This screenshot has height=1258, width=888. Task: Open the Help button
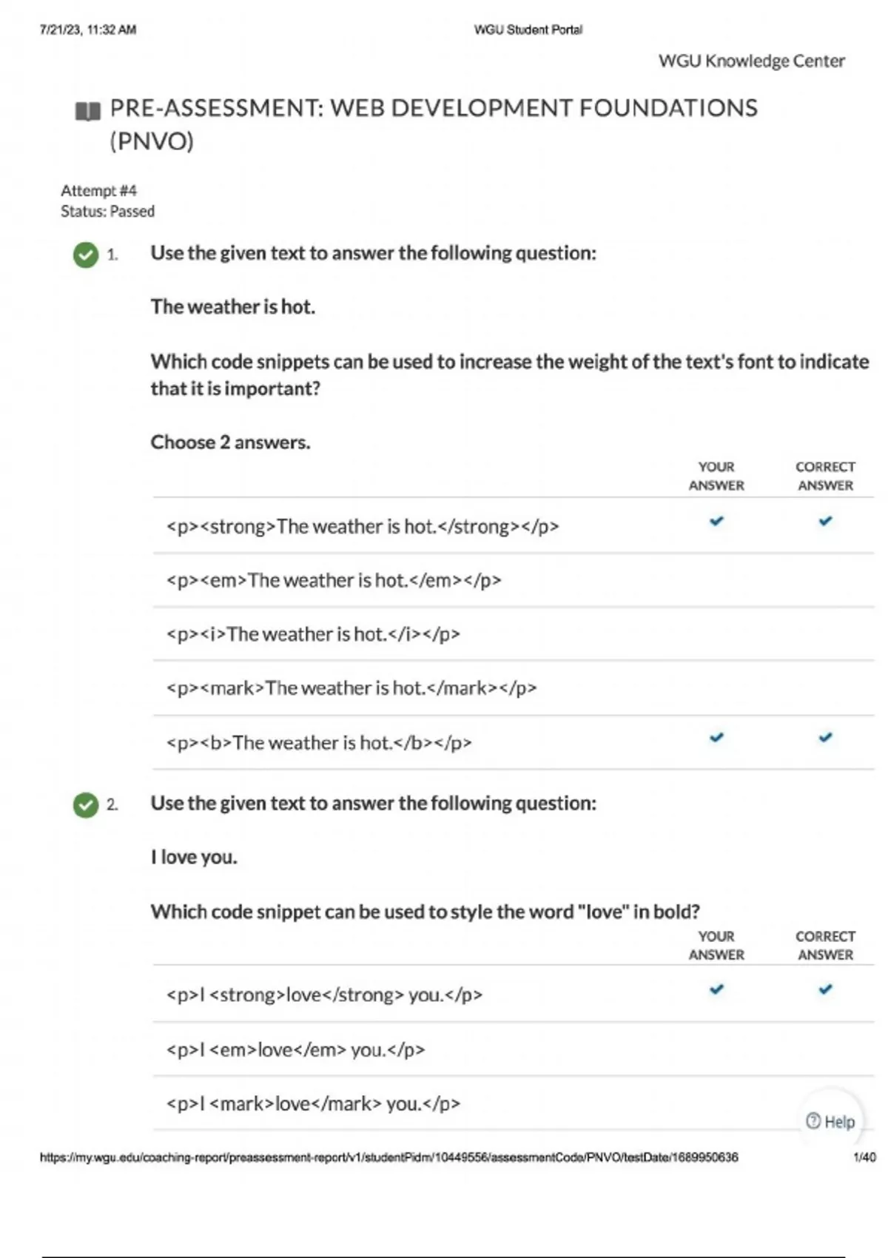830,1122
